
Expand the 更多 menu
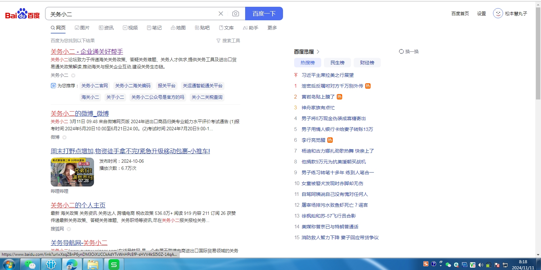272,28
